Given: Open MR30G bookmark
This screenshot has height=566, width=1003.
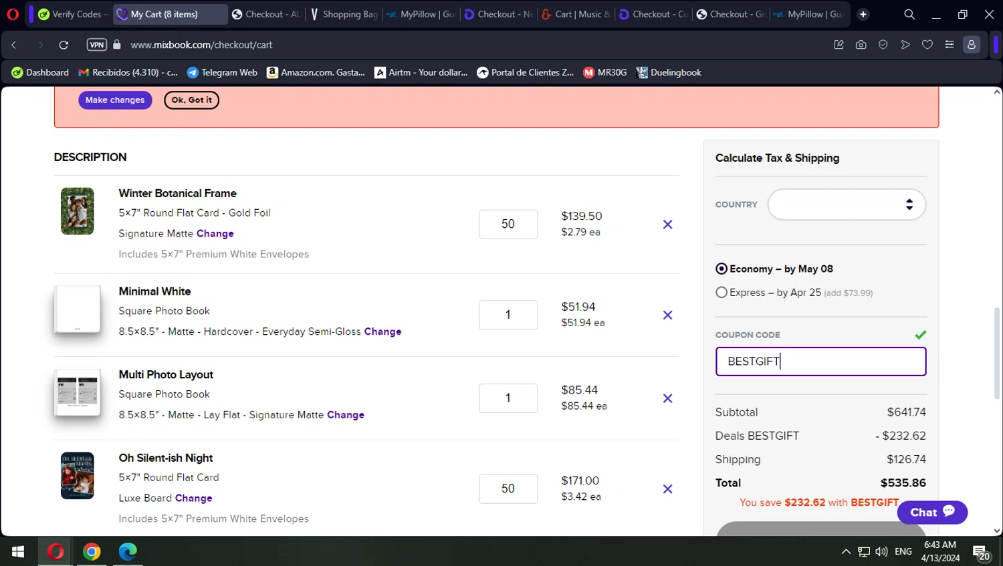Looking at the screenshot, I should point(604,72).
